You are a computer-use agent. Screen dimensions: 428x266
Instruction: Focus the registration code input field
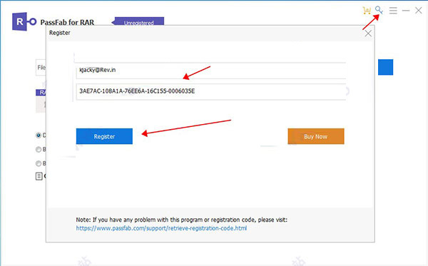pyautogui.click(x=211, y=92)
